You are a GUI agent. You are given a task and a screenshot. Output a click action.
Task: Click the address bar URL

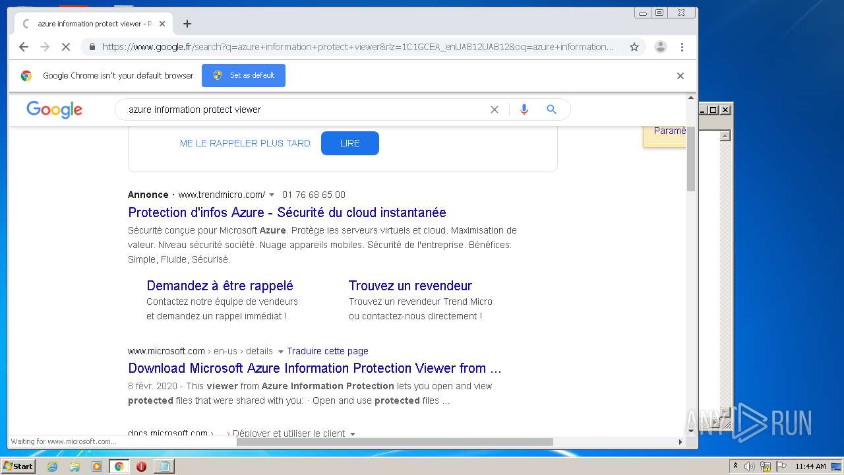pyautogui.click(x=357, y=47)
